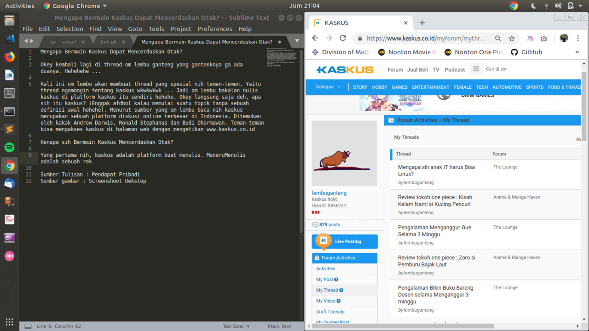
Task: Click the camera screenshot extension icon
Action: pyautogui.click(x=544, y=38)
